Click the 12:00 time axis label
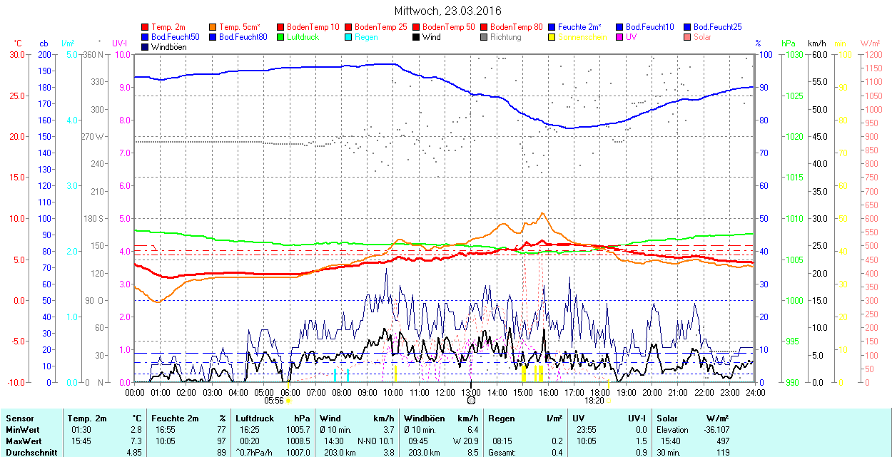This screenshot has height=457, width=892. (445, 392)
